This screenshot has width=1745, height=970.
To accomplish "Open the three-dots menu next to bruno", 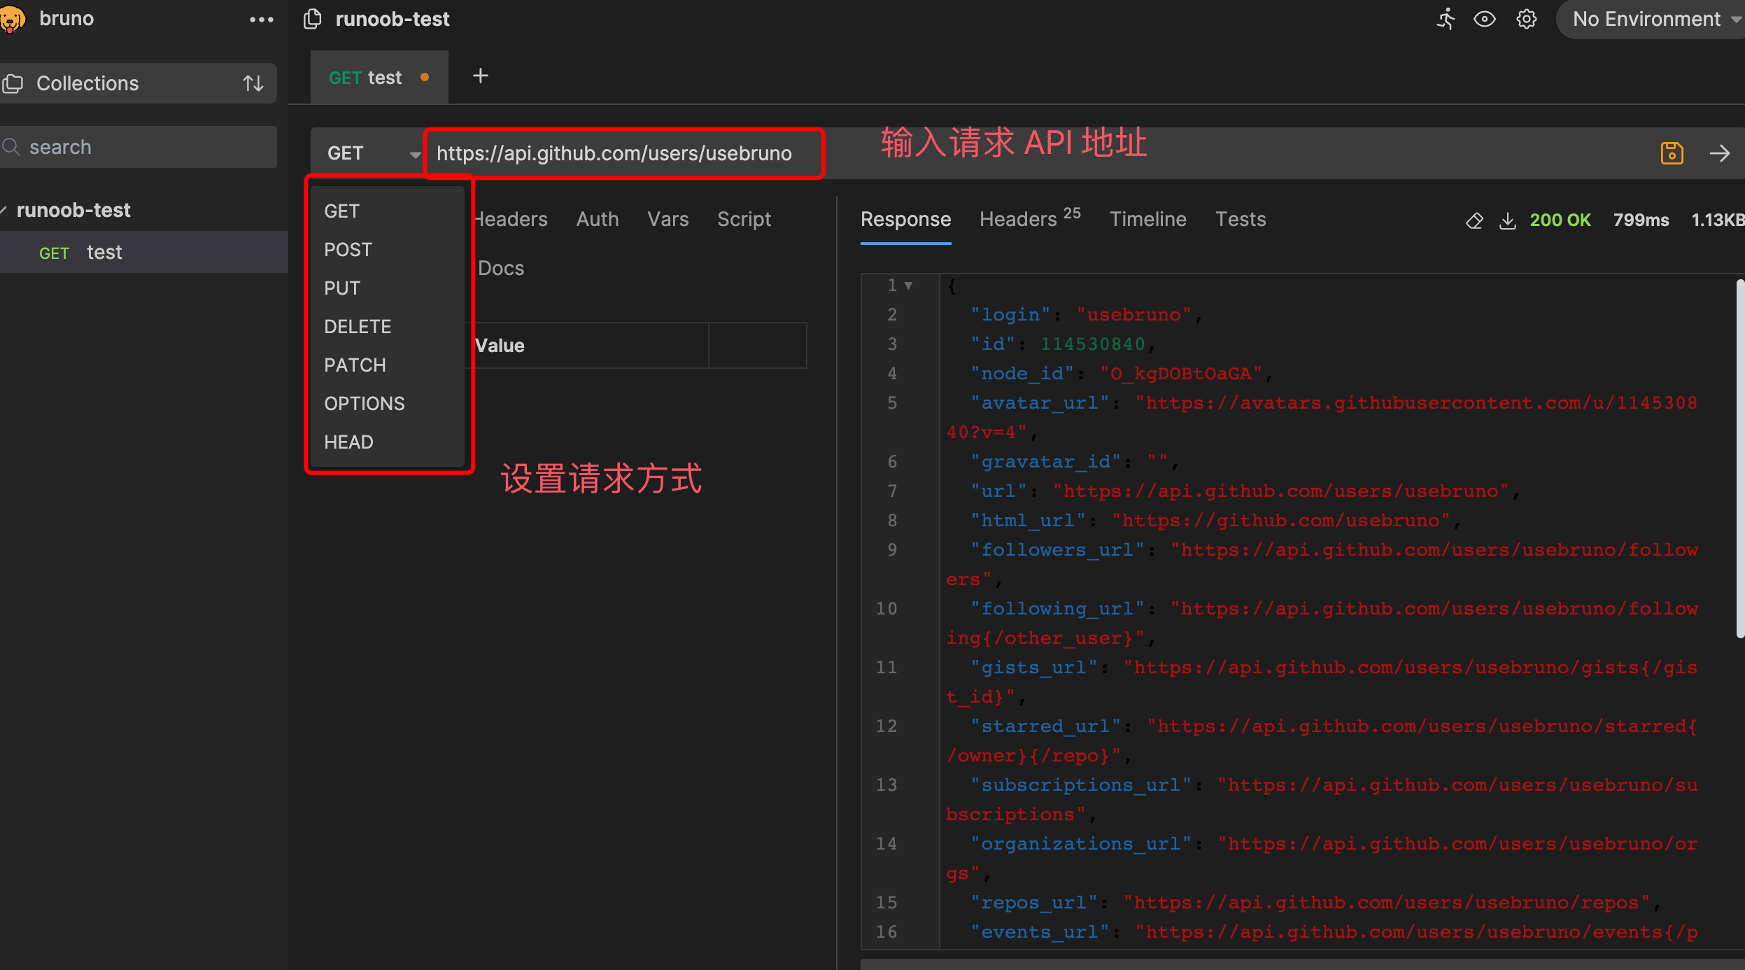I will 261,20.
